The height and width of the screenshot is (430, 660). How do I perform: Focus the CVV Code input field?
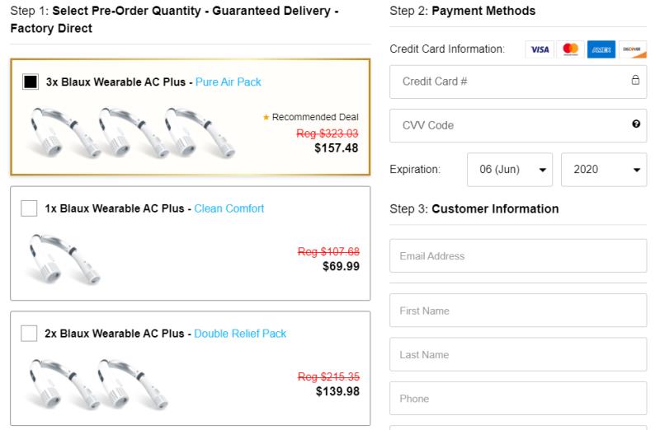coord(507,125)
